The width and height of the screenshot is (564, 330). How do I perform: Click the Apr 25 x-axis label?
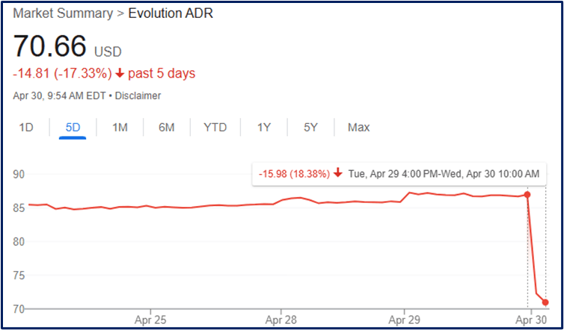pyautogui.click(x=150, y=320)
